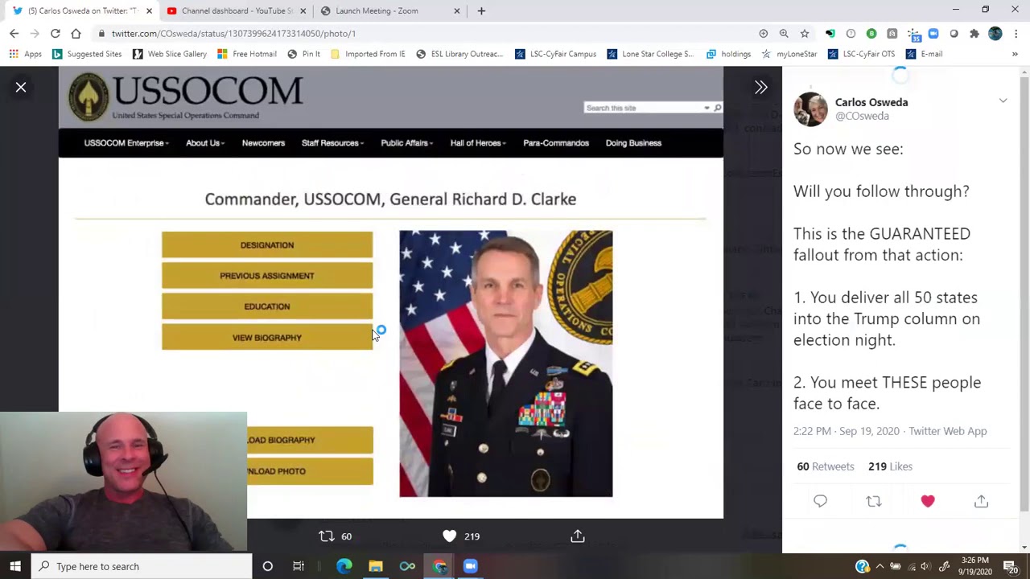Image resolution: width=1030 pixels, height=579 pixels.
Task: Close the Twitter photo viewer
Action: 21,87
